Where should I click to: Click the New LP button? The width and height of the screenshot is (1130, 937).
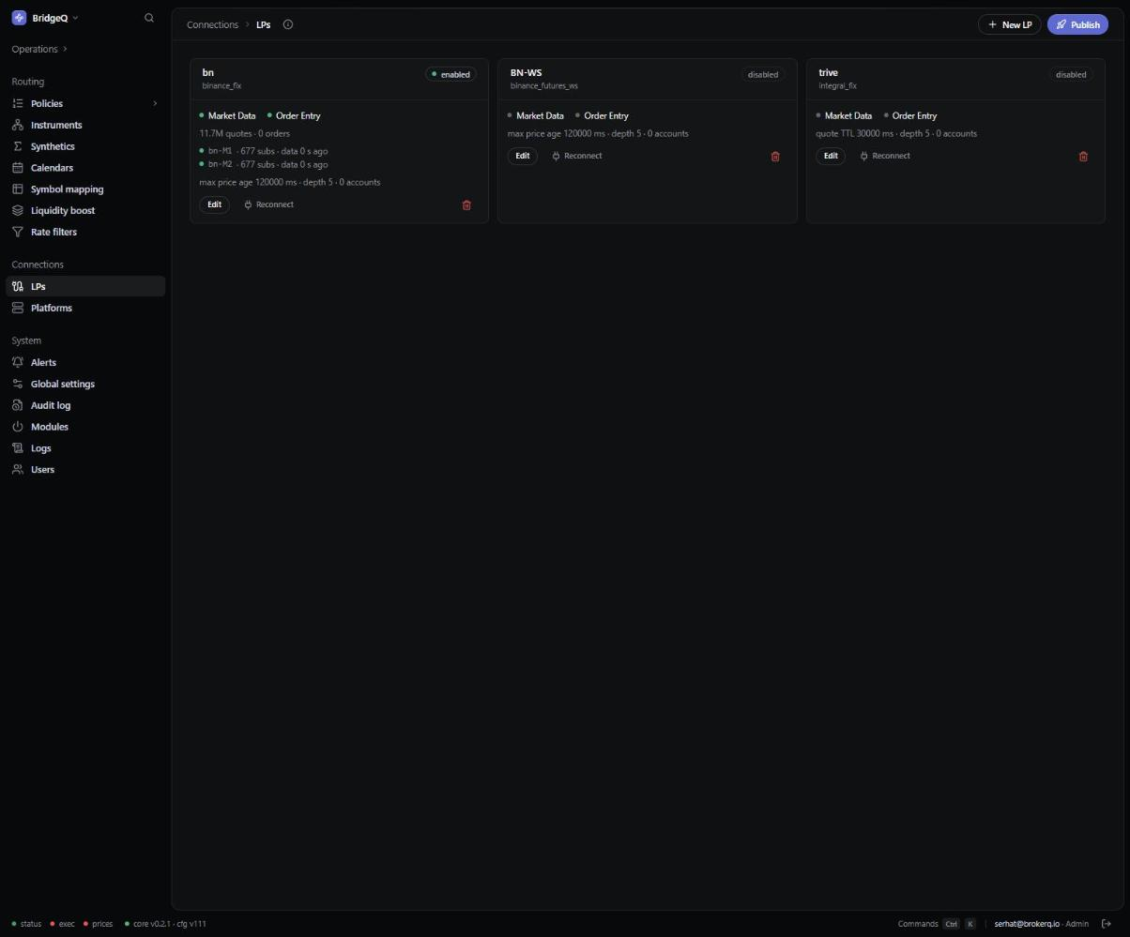tap(1010, 24)
